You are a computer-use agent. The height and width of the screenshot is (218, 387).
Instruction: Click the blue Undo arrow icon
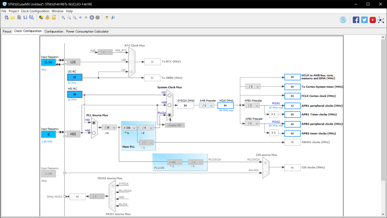click(x=80, y=17)
